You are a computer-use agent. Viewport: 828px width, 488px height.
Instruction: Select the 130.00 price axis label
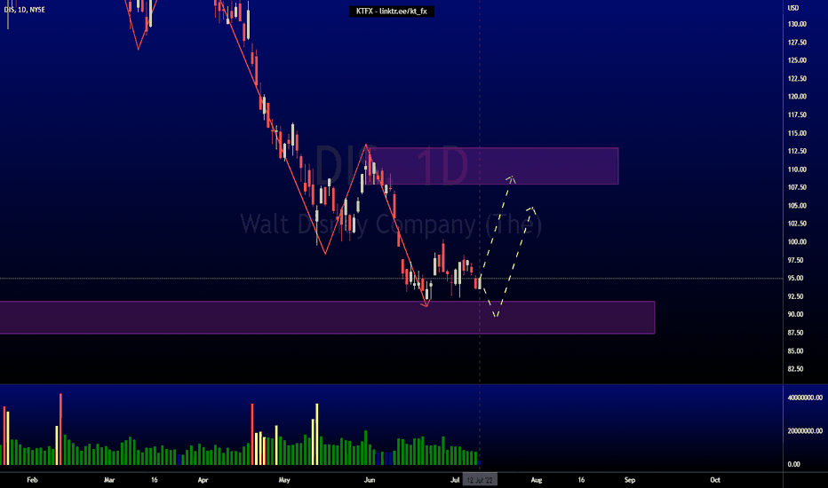coord(797,24)
